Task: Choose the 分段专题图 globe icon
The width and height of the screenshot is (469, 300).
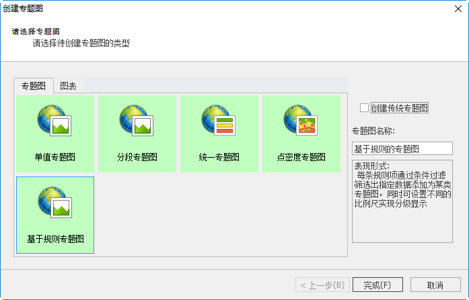Action: click(137, 121)
